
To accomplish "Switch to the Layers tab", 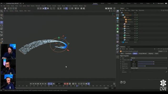I will [x=128, y=47].
